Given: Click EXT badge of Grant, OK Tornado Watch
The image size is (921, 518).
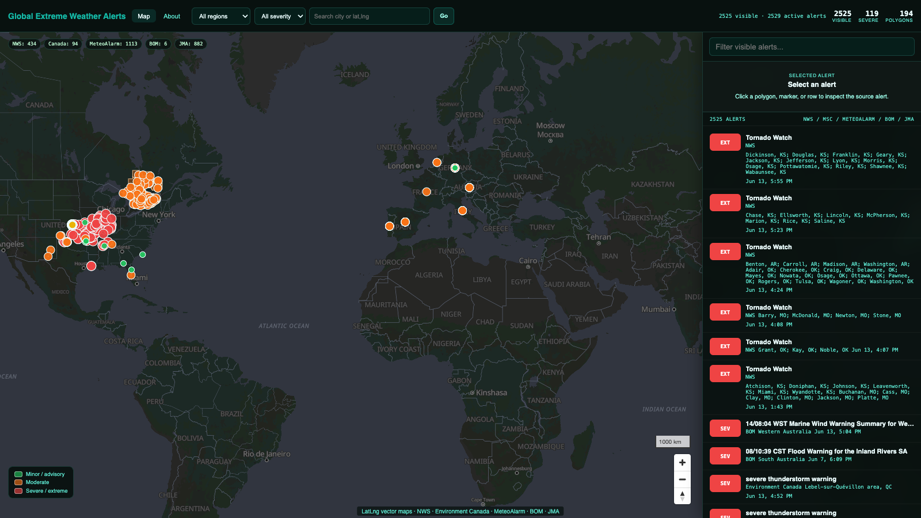Looking at the screenshot, I should click(725, 346).
